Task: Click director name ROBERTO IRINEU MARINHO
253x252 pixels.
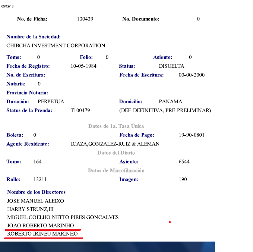Action: pos(42,234)
